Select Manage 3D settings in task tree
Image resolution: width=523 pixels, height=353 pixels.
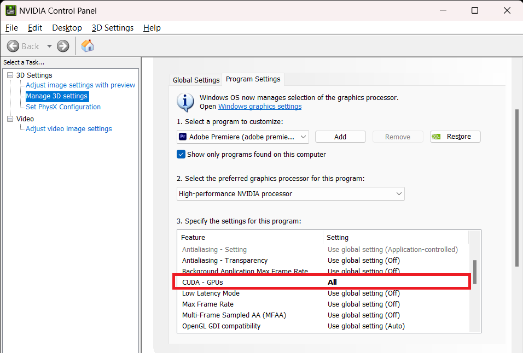click(x=57, y=96)
